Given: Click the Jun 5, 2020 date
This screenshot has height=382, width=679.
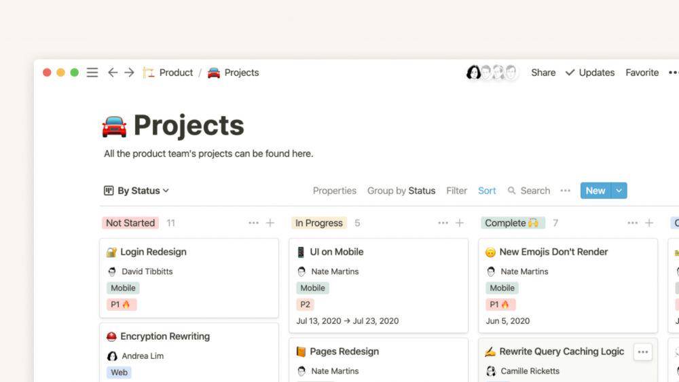Looking at the screenshot, I should click(x=507, y=321).
